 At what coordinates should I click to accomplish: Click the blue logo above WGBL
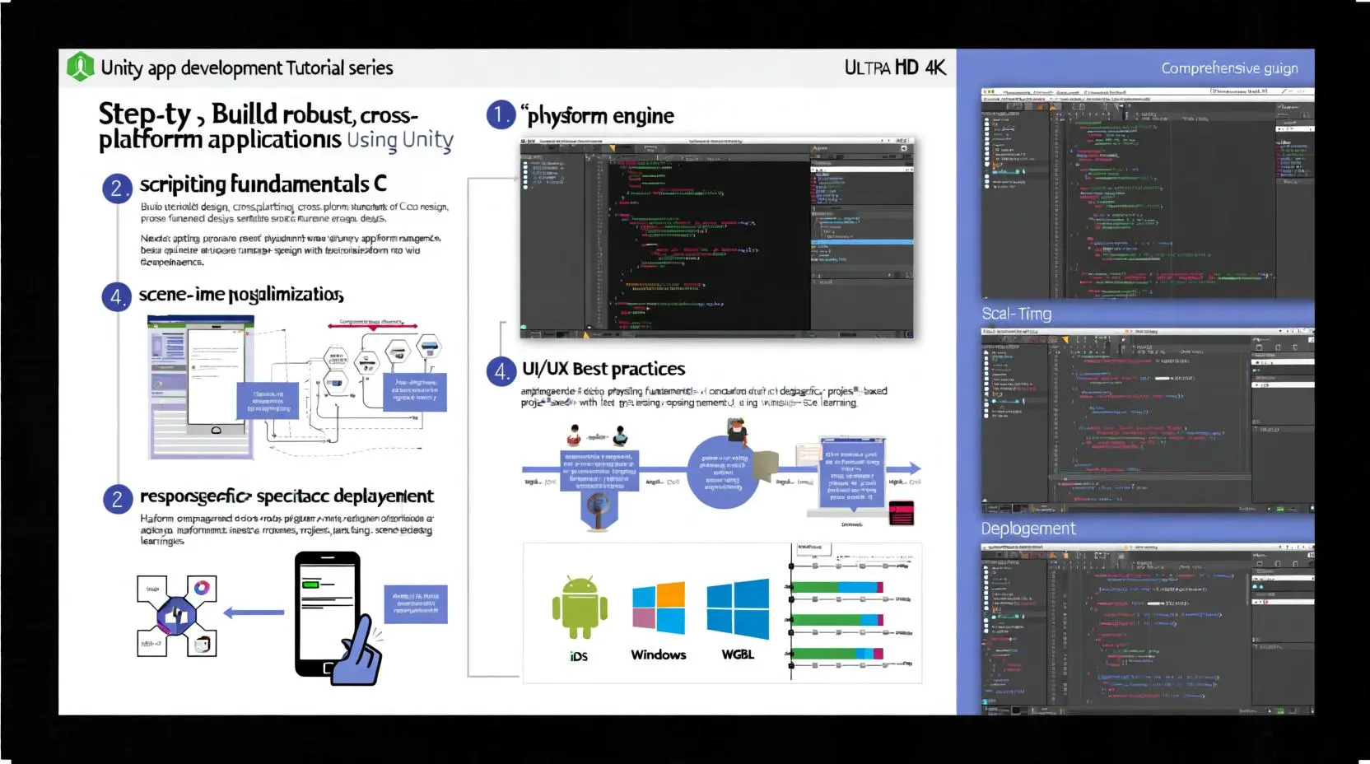tap(738, 608)
